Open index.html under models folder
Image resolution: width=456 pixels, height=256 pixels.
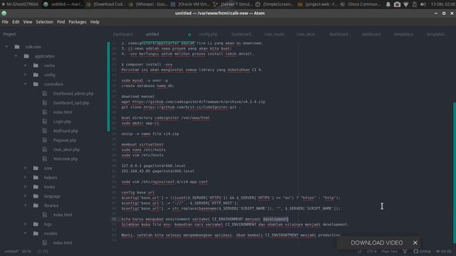[63, 242]
